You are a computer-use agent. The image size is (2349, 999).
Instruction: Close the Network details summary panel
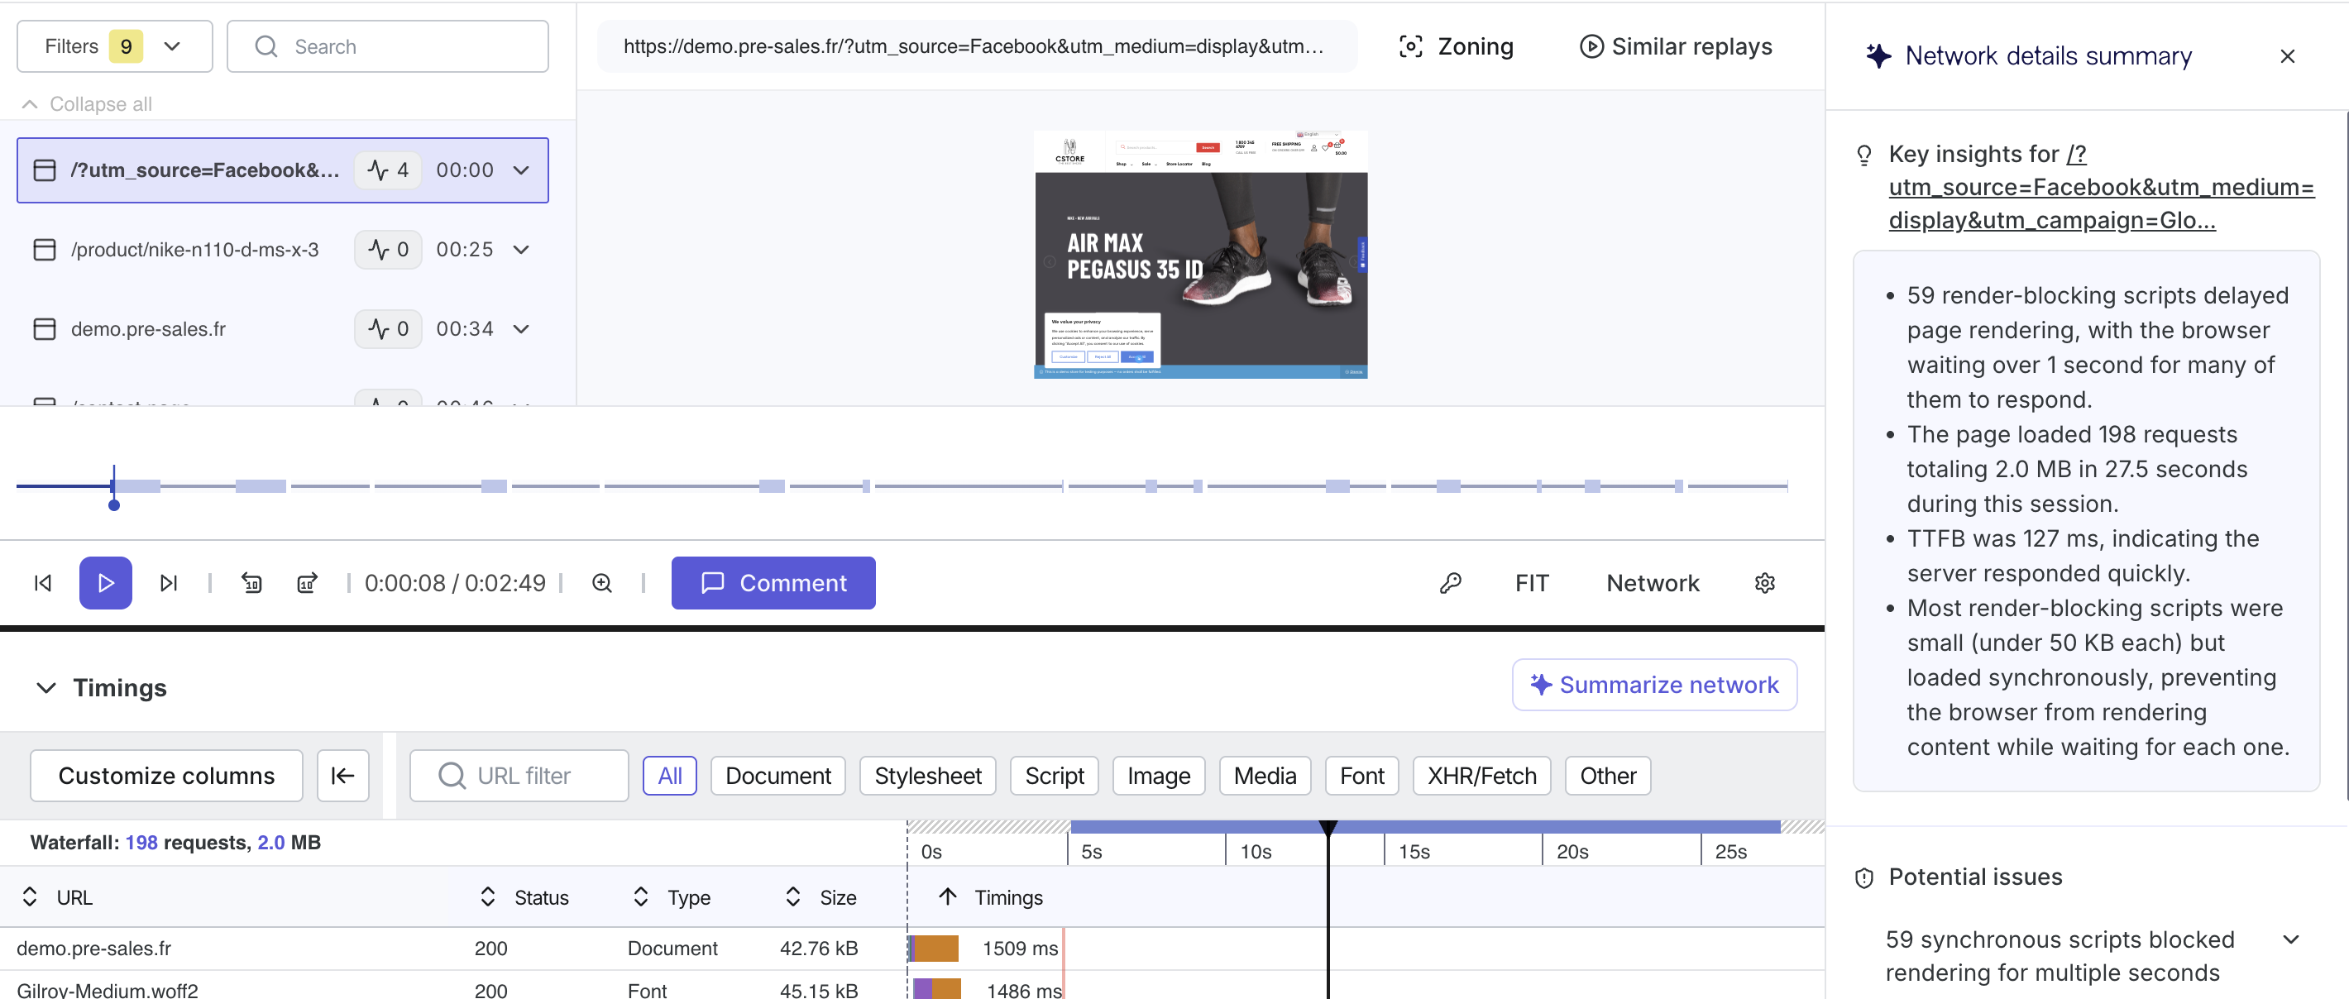(x=2287, y=56)
